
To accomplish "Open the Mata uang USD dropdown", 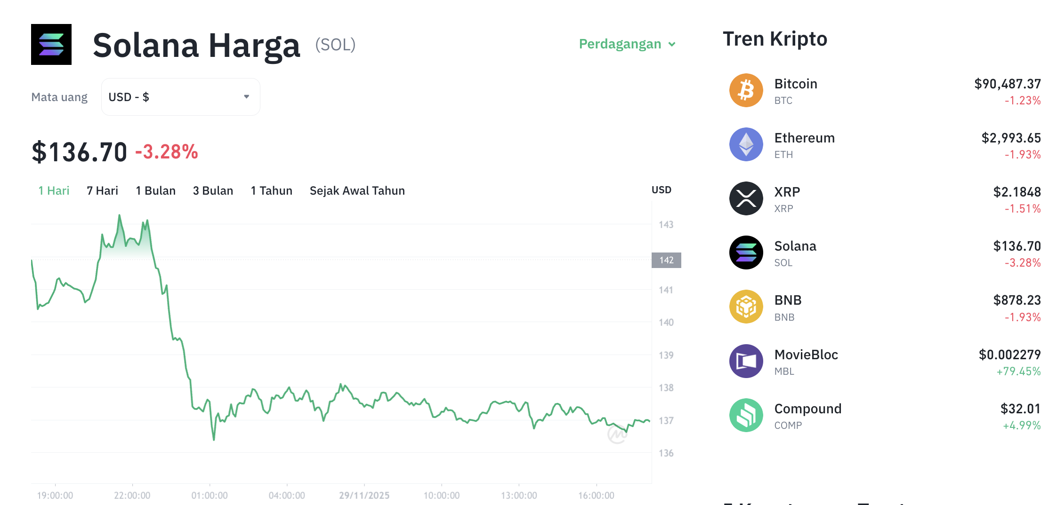I will pos(180,97).
